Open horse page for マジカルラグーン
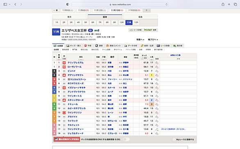This screenshot has width=240, height=149. point(78,79)
